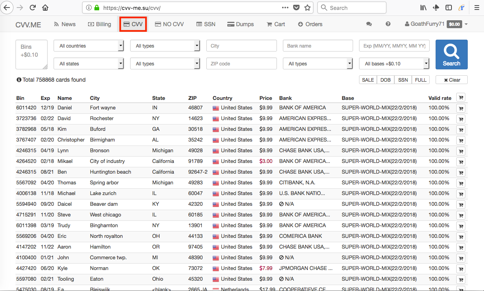
Task: Click the Bank column header
Action: click(286, 98)
